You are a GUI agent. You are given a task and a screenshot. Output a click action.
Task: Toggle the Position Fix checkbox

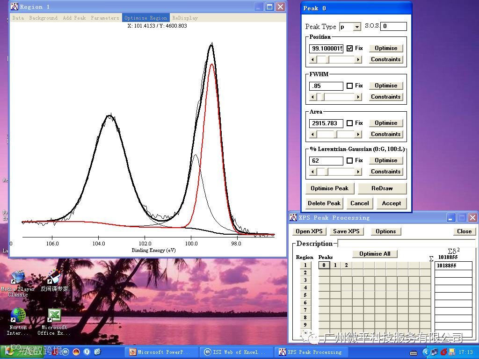pyautogui.click(x=350, y=48)
